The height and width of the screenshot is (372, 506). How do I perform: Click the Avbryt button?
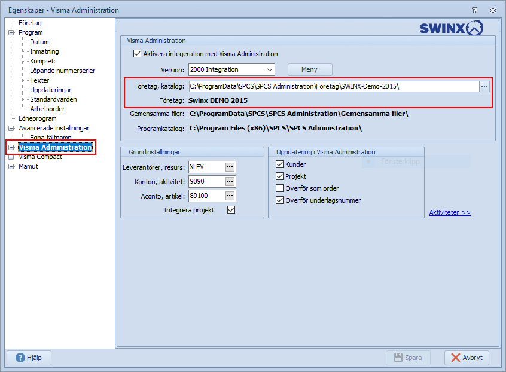click(x=467, y=358)
